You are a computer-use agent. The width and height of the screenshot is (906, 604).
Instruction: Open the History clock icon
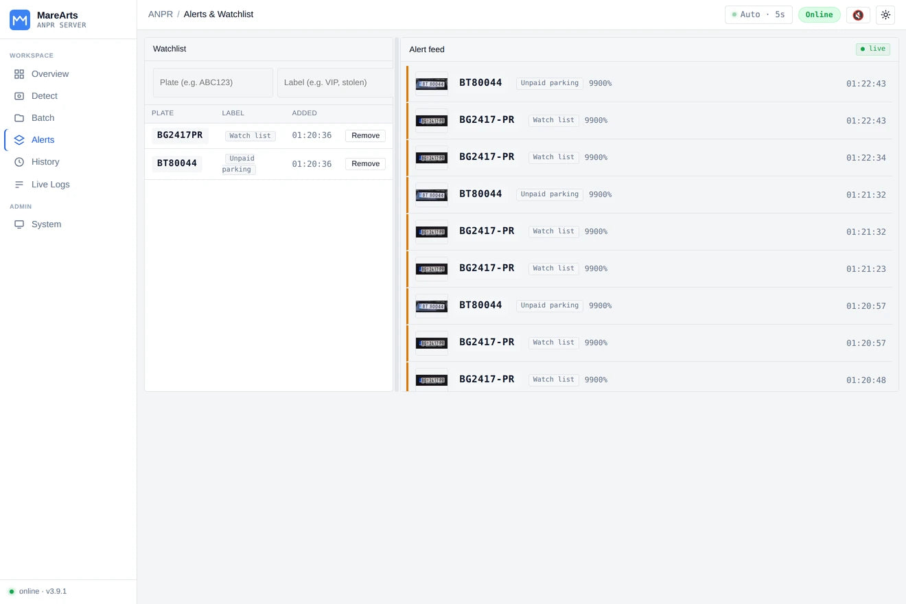(19, 162)
